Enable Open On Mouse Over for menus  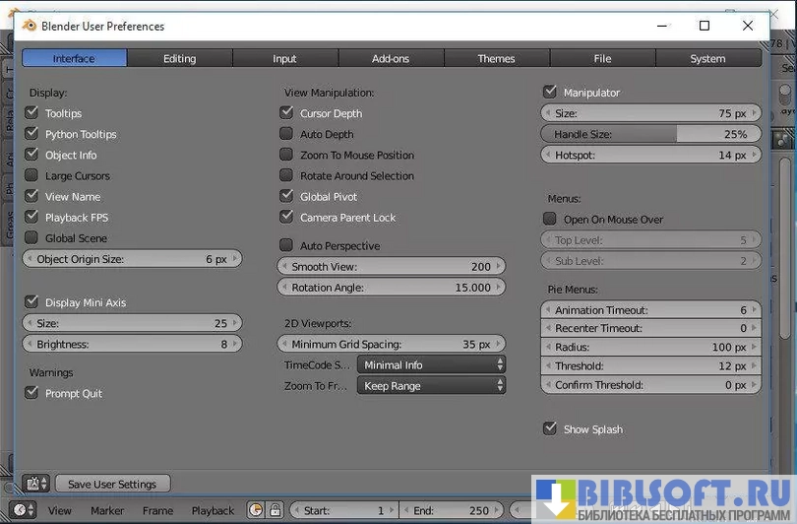[550, 220]
